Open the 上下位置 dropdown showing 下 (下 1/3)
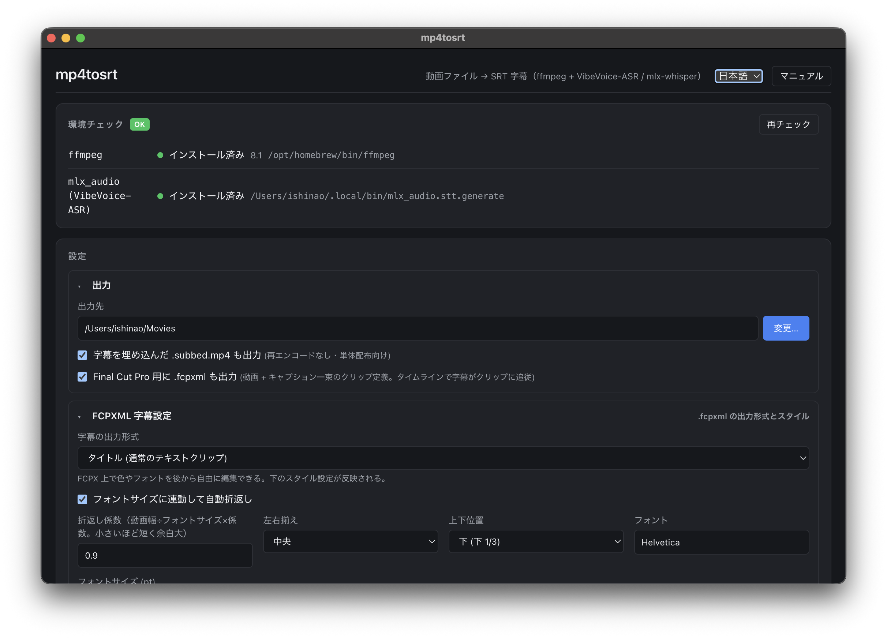887x638 pixels. point(536,541)
